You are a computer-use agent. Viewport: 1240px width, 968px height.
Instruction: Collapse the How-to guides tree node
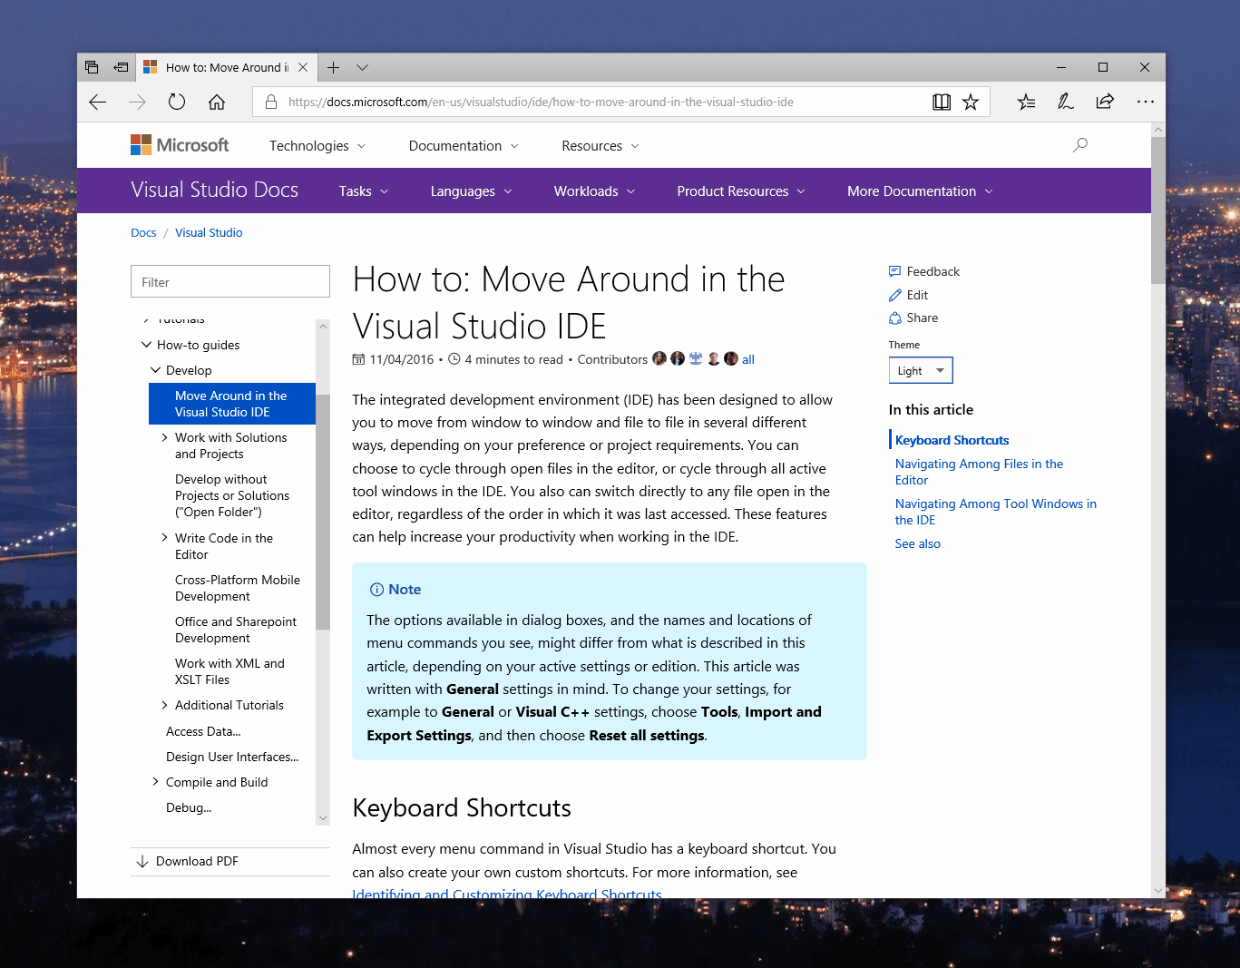(x=147, y=345)
